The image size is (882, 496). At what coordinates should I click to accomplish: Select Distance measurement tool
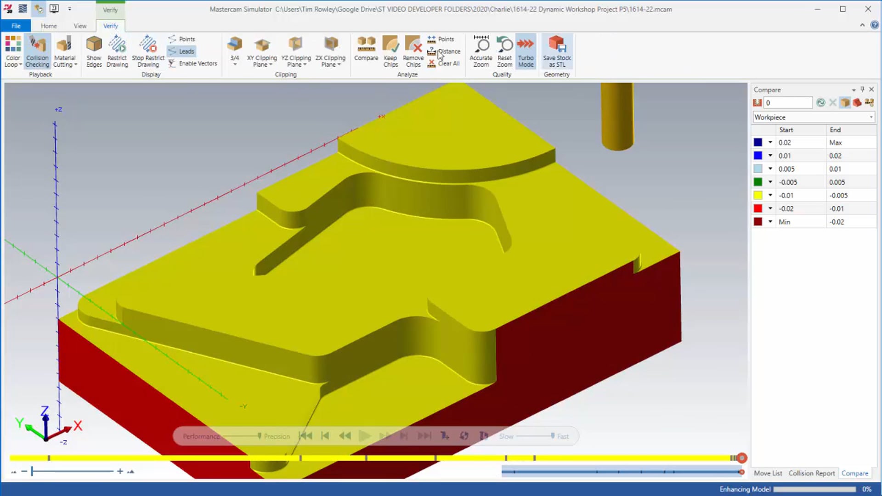(x=444, y=51)
